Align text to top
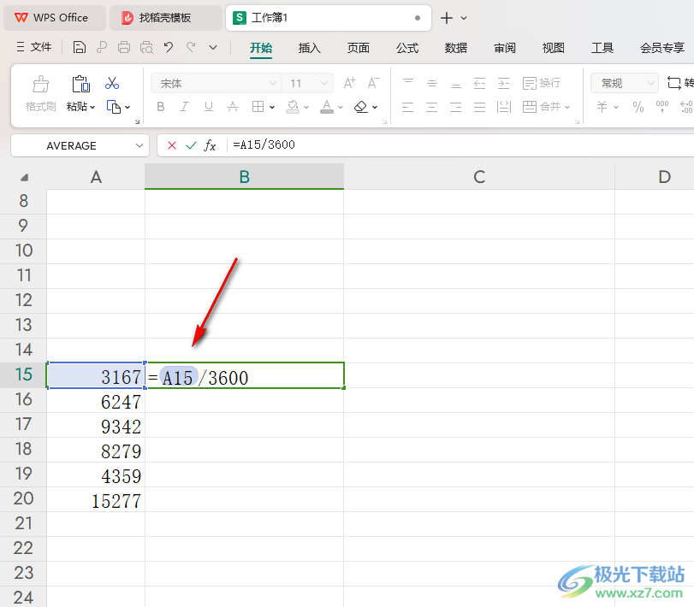Viewport: 694px width, 607px height. coord(408,83)
